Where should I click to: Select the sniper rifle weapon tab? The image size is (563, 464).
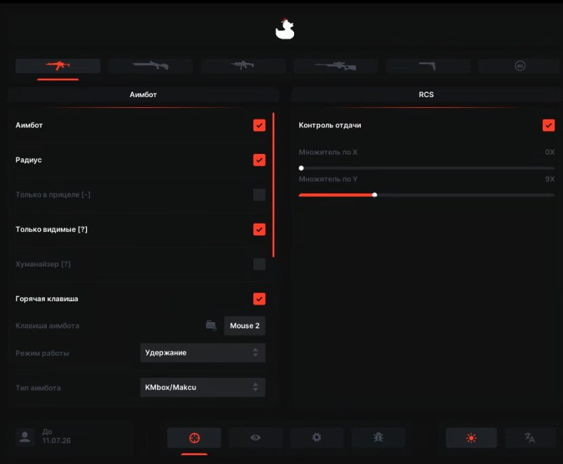(336, 66)
